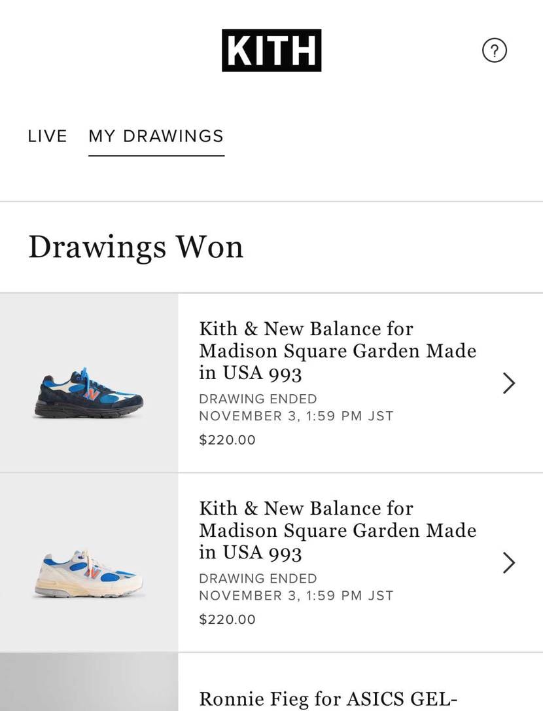Screen dimensions: 543x711
Task: Click the Drawings Won heading
Action: point(135,247)
